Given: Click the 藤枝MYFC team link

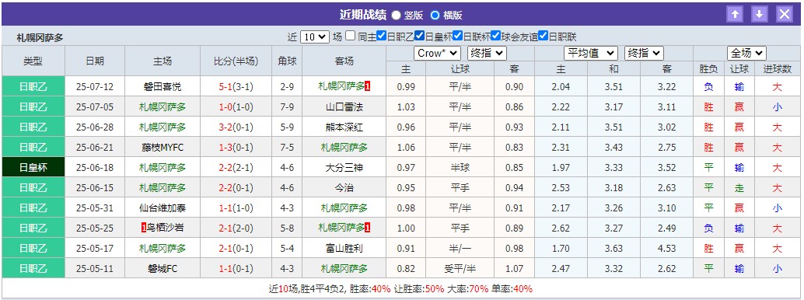Looking at the screenshot, I should click(x=162, y=148).
